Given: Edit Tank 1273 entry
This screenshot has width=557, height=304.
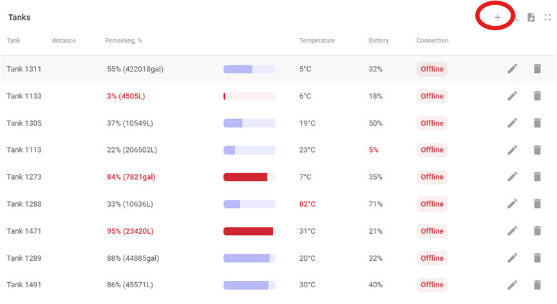Looking at the screenshot, I should pyautogui.click(x=512, y=177).
